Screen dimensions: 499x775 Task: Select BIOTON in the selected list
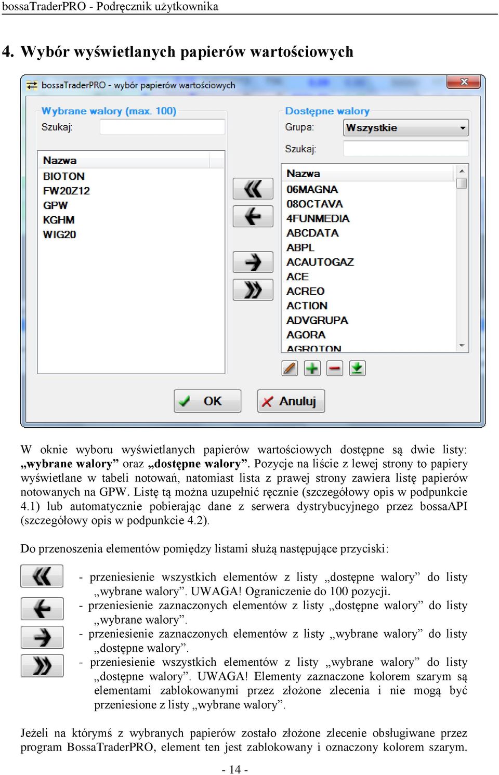click(64, 176)
